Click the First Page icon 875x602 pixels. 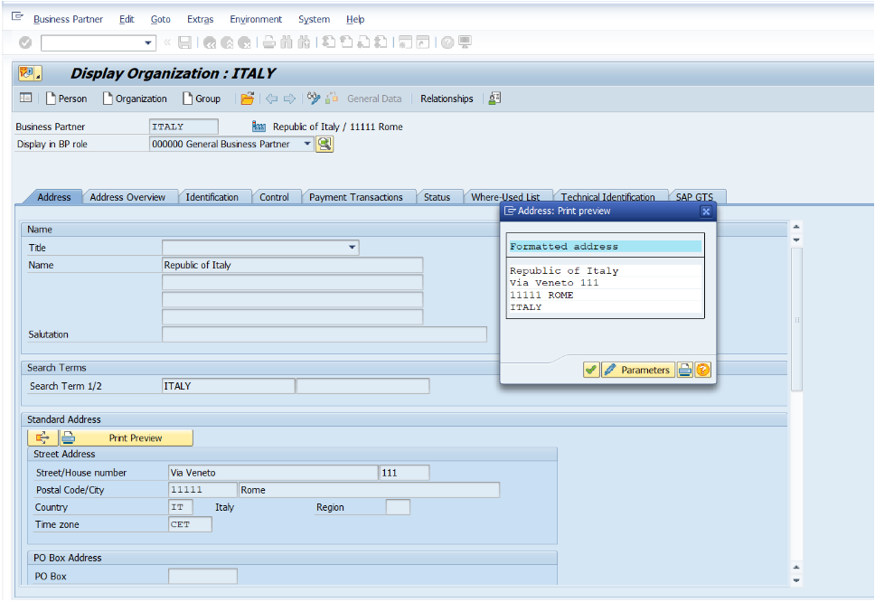point(329,42)
